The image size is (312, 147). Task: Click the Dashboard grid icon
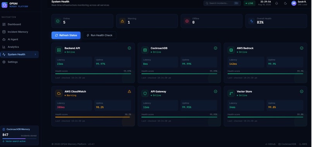[4, 24]
